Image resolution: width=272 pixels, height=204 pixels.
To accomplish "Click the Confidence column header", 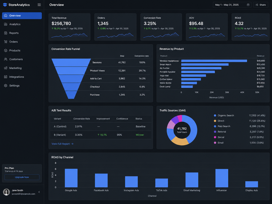I will tap(122, 119).
